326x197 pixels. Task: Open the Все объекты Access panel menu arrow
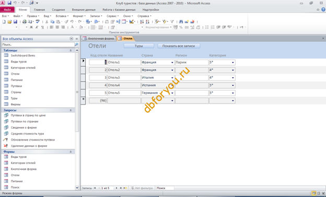71,39
